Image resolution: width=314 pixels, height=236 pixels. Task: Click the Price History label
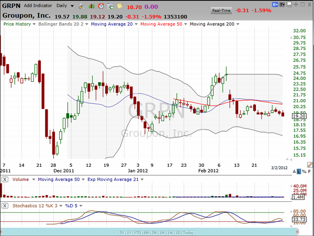[17, 24]
